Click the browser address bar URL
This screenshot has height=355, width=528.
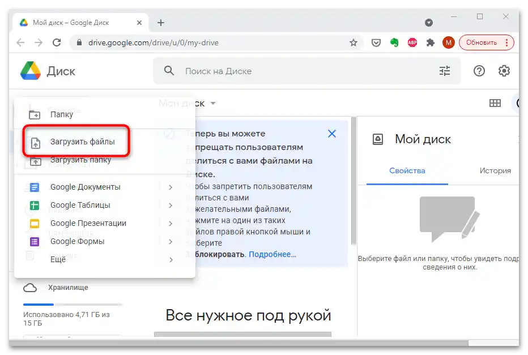(x=153, y=42)
